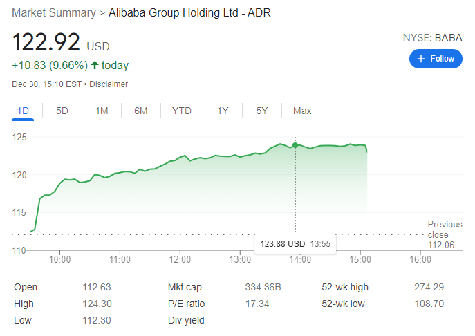Select the 1D time range tab

pyautogui.click(x=23, y=111)
